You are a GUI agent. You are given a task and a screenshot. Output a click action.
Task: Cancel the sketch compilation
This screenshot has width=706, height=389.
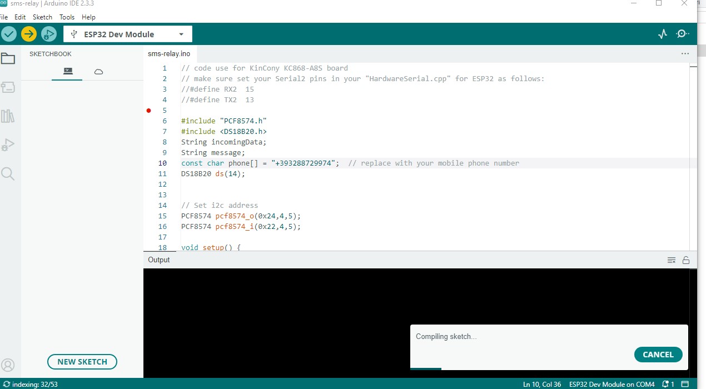tap(658, 355)
